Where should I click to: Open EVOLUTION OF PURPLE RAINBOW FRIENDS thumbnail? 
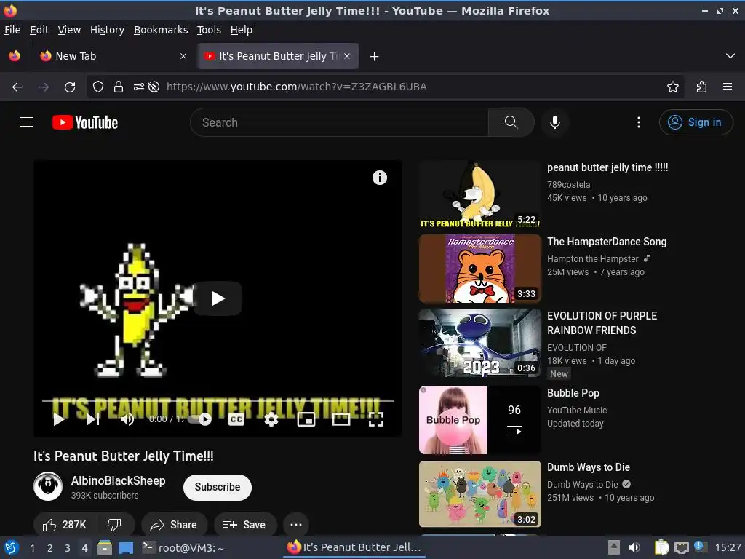click(480, 343)
